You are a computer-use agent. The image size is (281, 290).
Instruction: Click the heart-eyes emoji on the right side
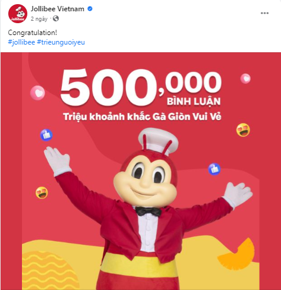click(243, 130)
